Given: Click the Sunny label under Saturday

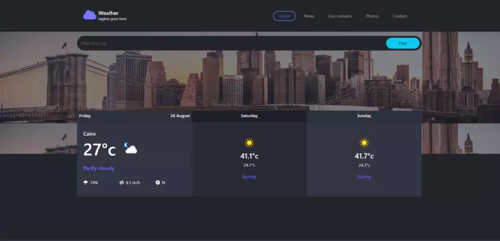Looking at the screenshot, I should tap(249, 177).
